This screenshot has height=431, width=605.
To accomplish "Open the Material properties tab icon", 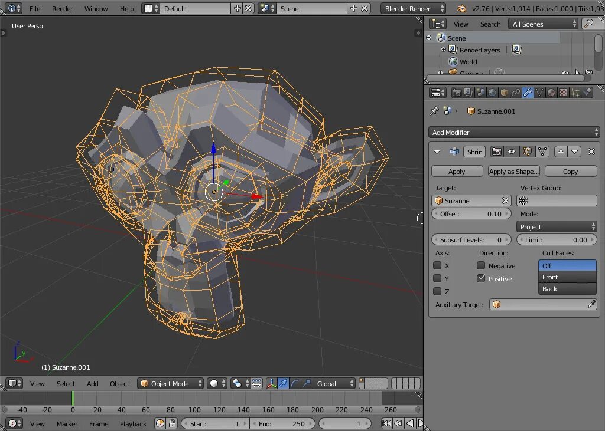I will [x=551, y=93].
